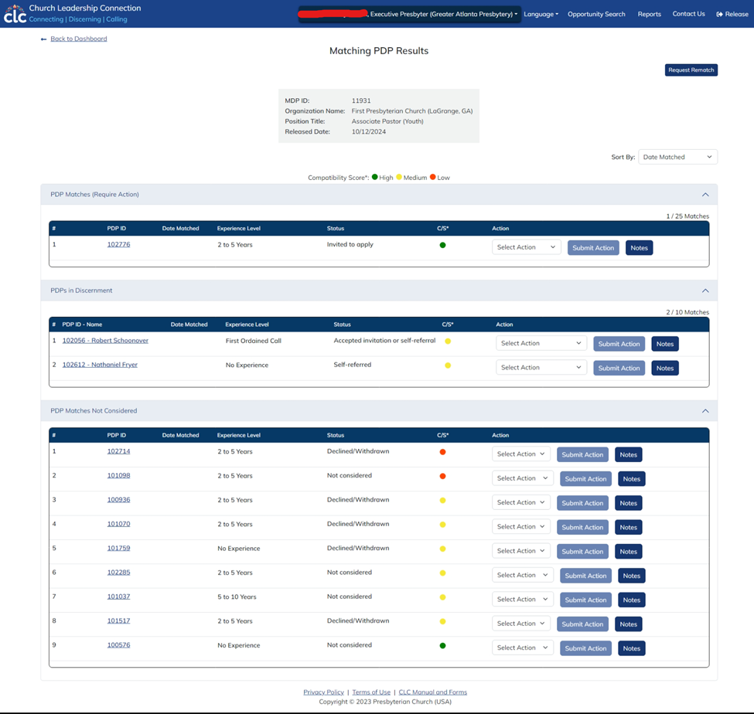
Task: Click the CLC logo in header
Action: tap(15, 14)
